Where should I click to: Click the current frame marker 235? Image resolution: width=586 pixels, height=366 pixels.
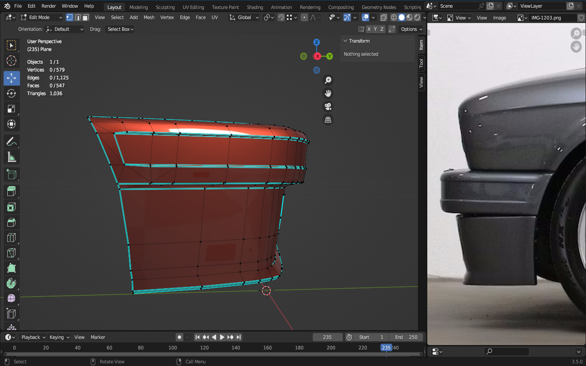click(x=386, y=348)
